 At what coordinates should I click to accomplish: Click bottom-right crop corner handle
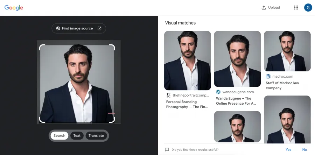[112, 120]
